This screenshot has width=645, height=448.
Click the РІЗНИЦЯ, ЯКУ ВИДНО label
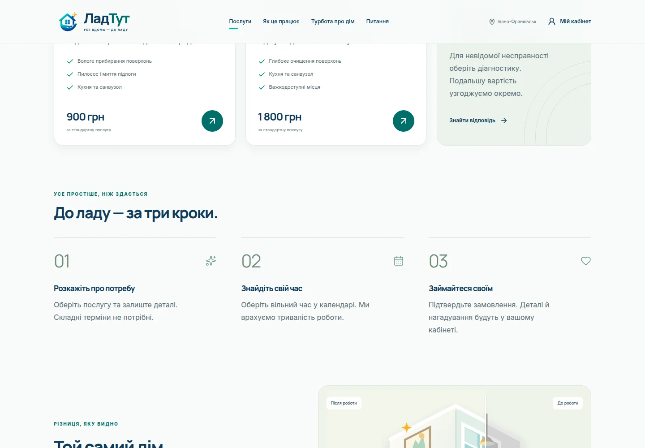[x=86, y=424]
